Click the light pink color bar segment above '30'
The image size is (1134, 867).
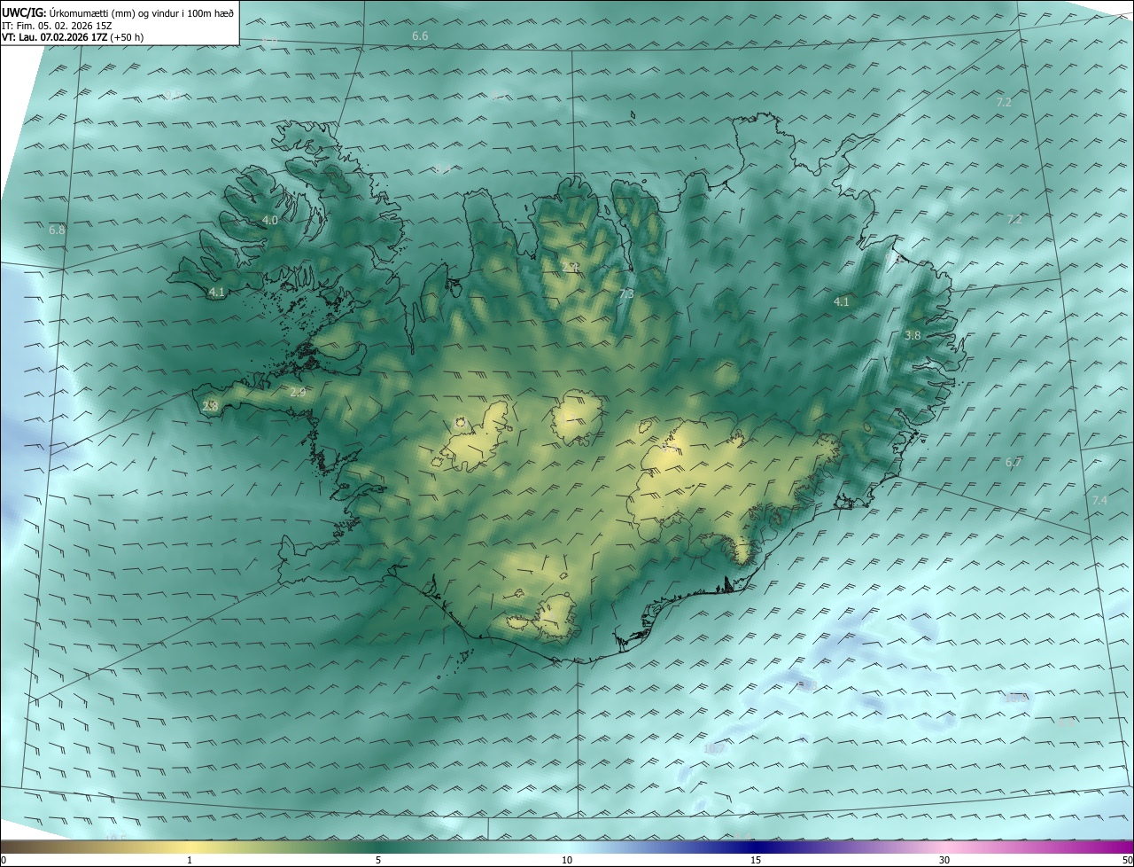944,847
